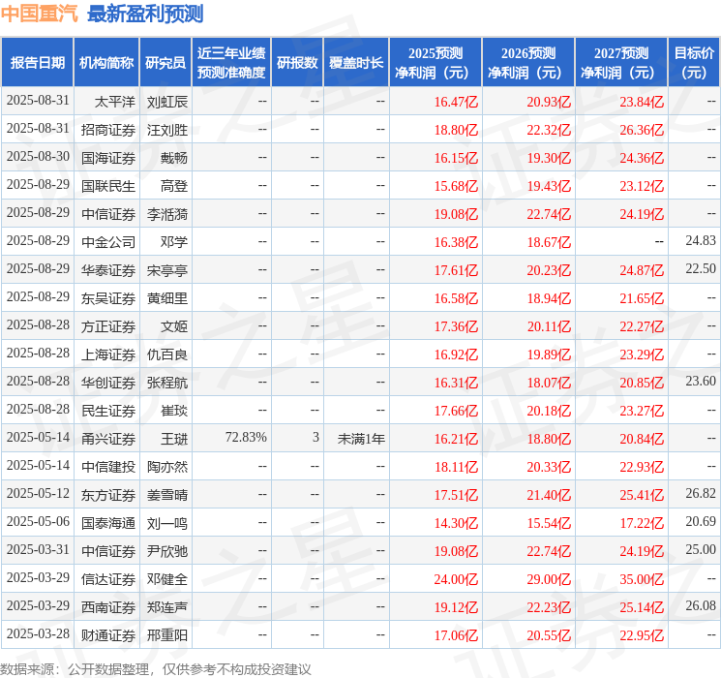Click analyst name 王琎
Image resolution: width=721 pixels, height=678 pixels.
pos(174,439)
